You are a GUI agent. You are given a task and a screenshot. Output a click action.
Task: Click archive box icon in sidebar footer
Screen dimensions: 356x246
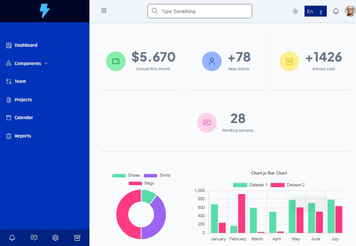tap(77, 238)
